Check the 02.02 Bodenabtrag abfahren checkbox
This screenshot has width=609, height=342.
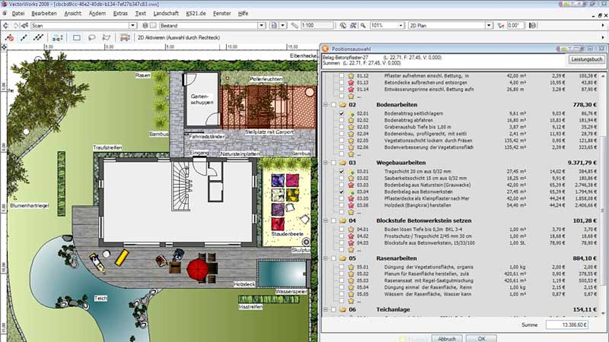click(x=342, y=121)
